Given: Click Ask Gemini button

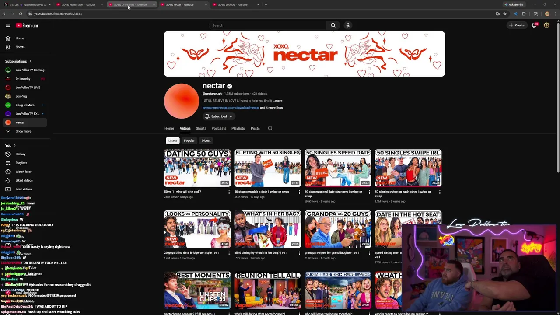Looking at the screenshot, I should [514, 4].
